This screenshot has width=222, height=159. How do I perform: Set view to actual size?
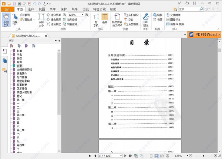(x=41, y=20)
